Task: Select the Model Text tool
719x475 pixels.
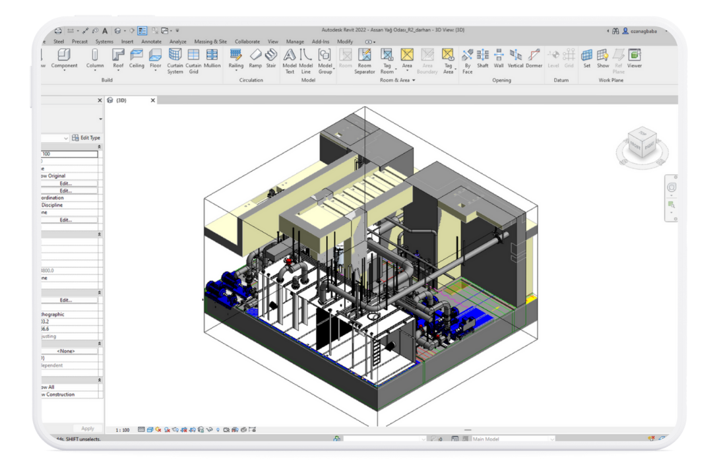Action: 290,61
